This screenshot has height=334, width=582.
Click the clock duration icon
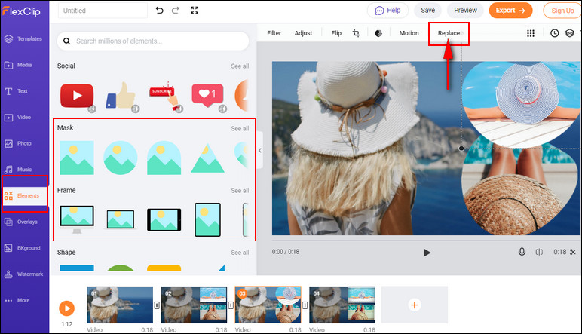pyautogui.click(x=555, y=33)
